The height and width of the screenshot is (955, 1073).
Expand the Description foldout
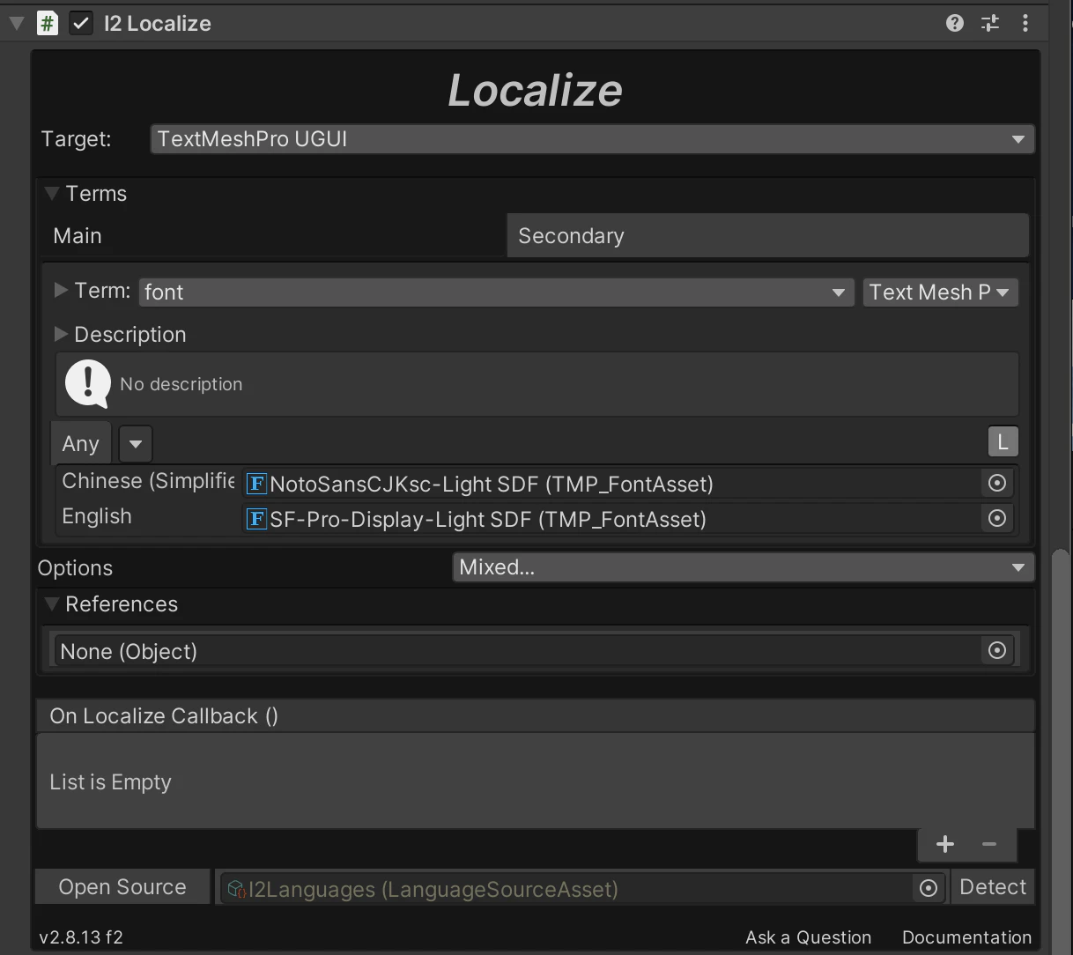pyautogui.click(x=61, y=334)
